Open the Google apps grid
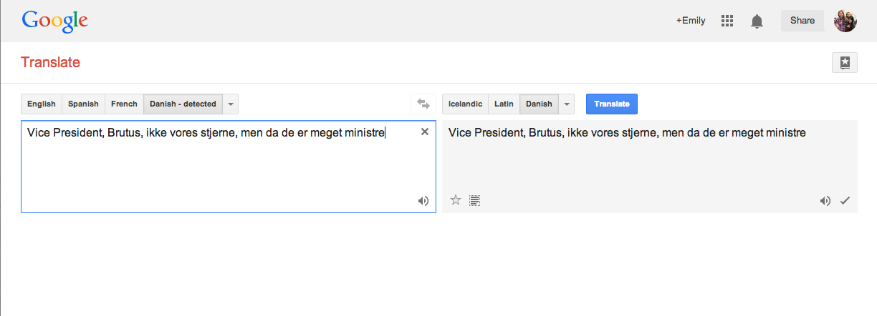 (727, 21)
